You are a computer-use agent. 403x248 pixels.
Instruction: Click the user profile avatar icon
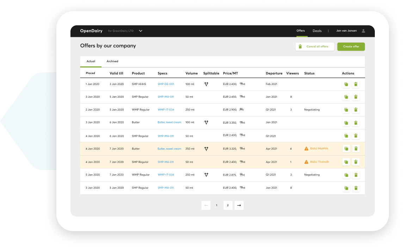pos(364,31)
